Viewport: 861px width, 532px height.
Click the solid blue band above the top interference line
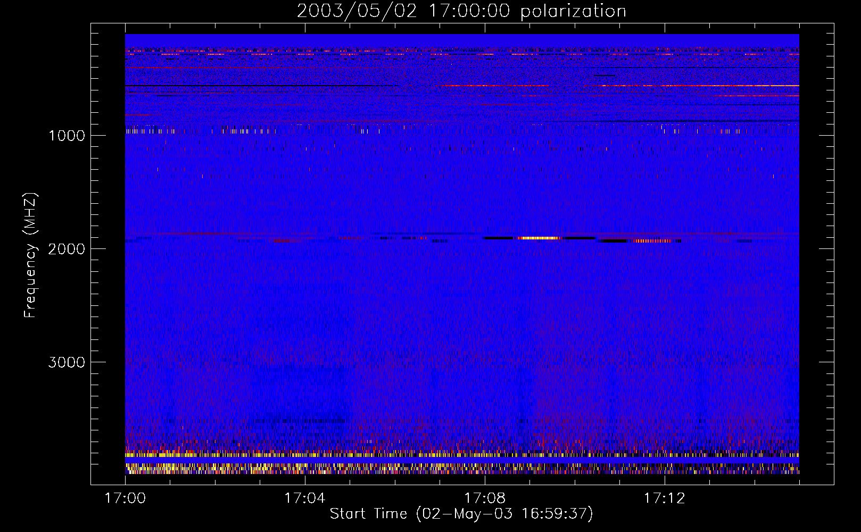tap(462, 41)
